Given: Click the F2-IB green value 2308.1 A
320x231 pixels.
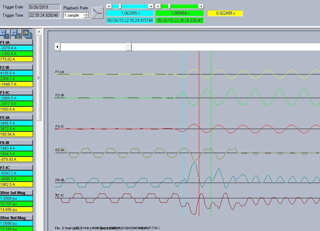Looking at the screenshot, I should tap(16, 79).
